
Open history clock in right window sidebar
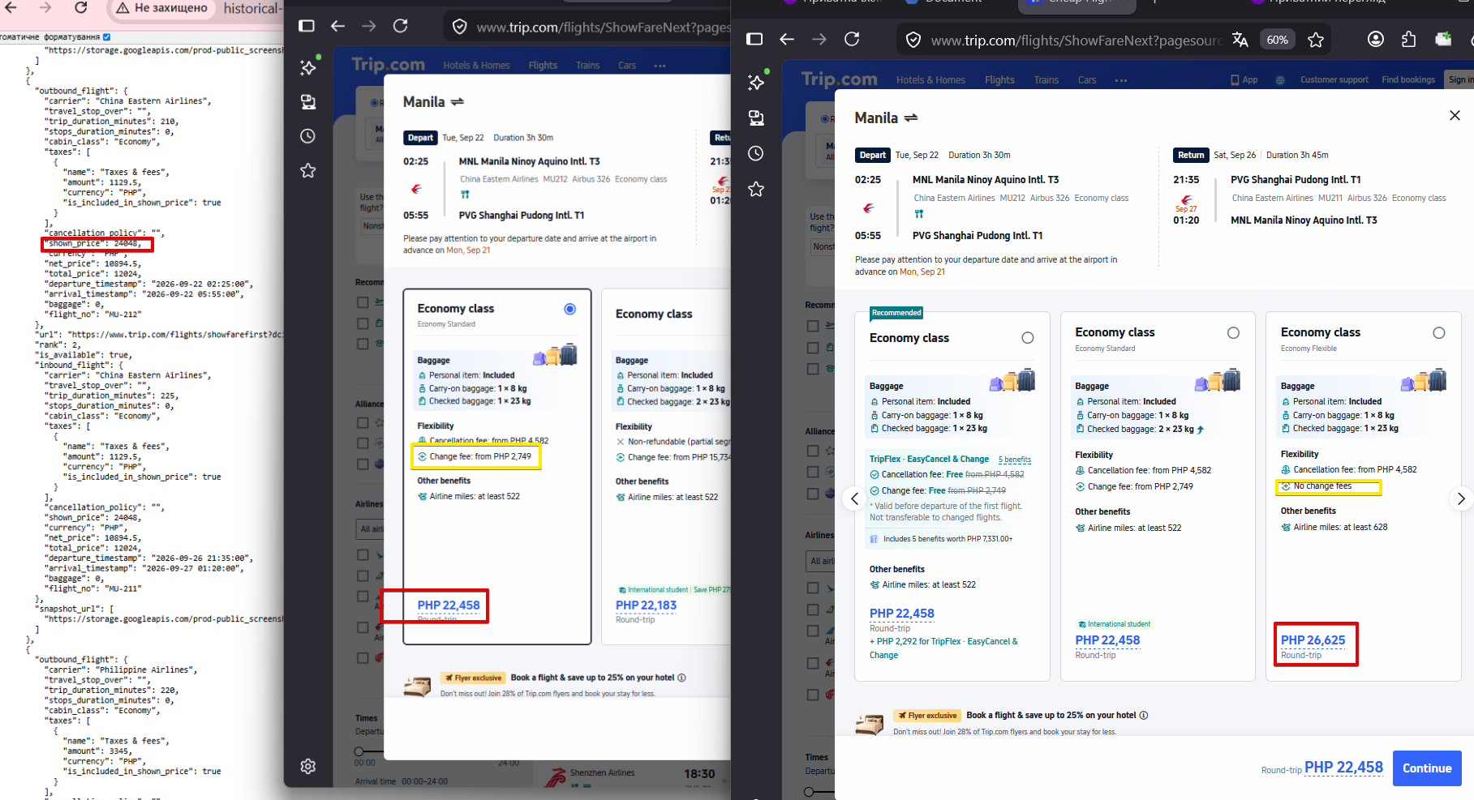point(755,153)
